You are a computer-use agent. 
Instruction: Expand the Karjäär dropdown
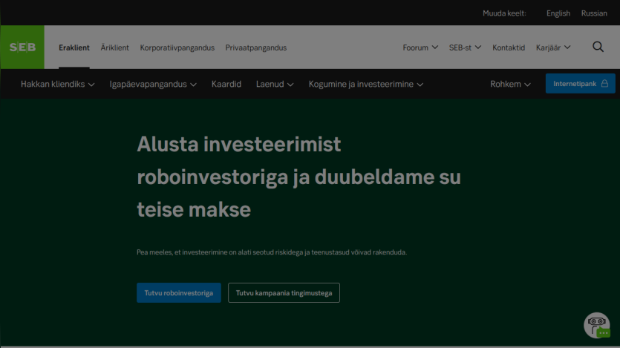(x=553, y=47)
